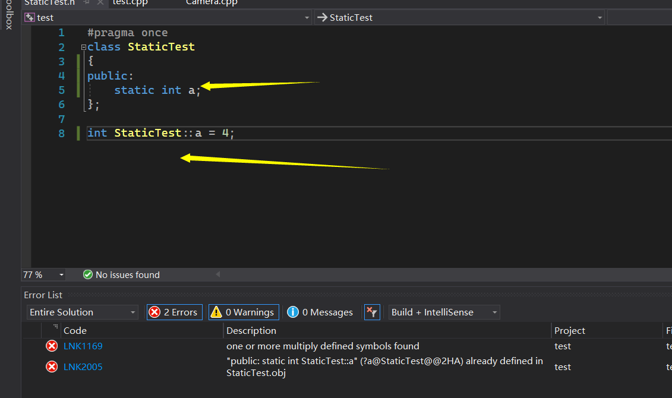Pin the StaticTest.h tab
The height and width of the screenshot is (398, 672).
tap(86, 2)
